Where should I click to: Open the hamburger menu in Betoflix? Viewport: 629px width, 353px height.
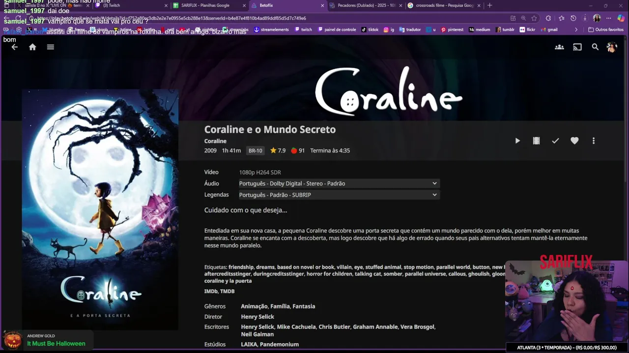(50, 47)
